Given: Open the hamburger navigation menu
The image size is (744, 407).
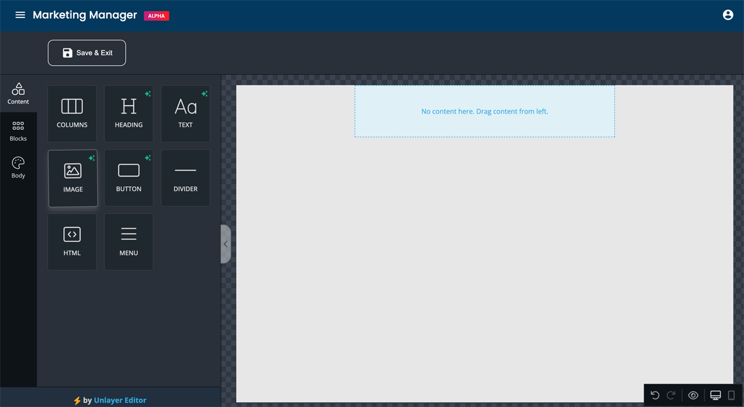Looking at the screenshot, I should (20, 15).
